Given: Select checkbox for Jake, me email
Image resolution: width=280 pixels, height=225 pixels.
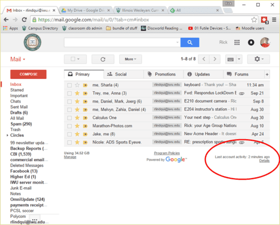Looking at the screenshot, I should point(69,134).
